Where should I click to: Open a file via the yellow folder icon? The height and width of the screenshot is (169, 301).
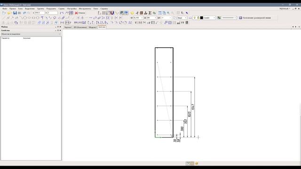tap(9, 13)
